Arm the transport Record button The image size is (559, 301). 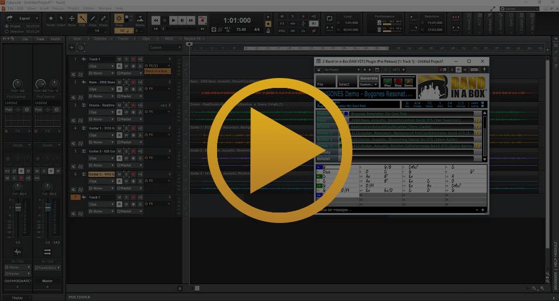(202, 20)
